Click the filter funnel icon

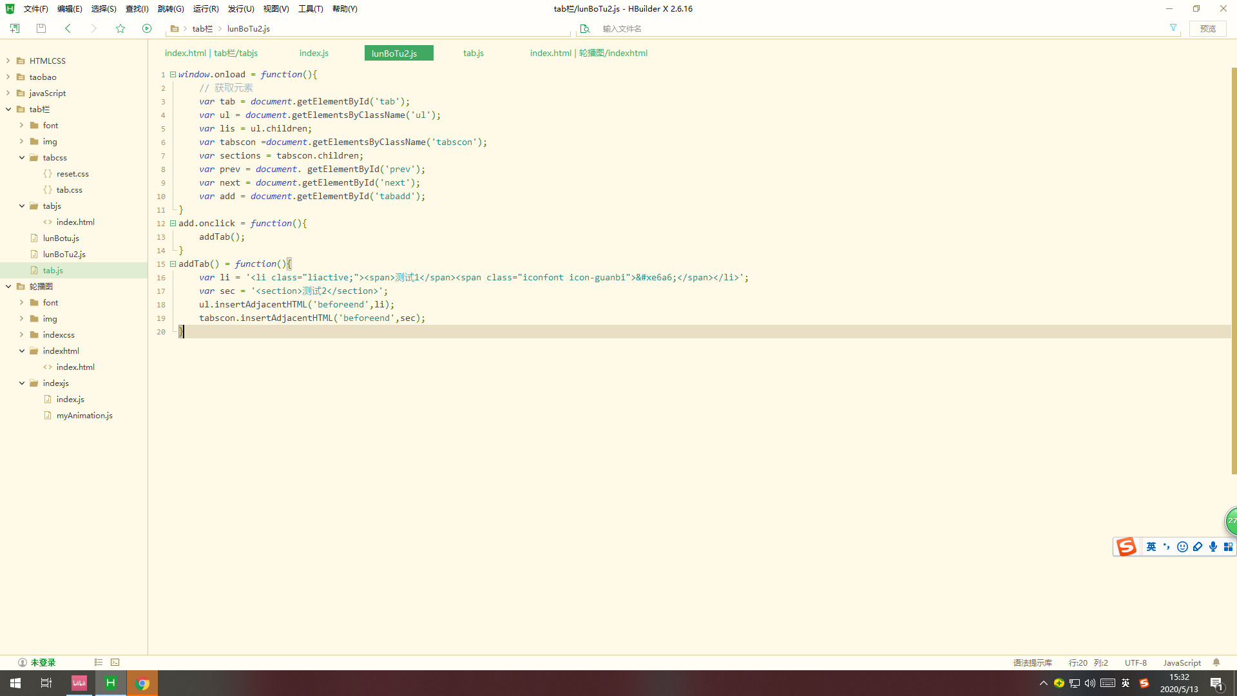tap(1173, 28)
